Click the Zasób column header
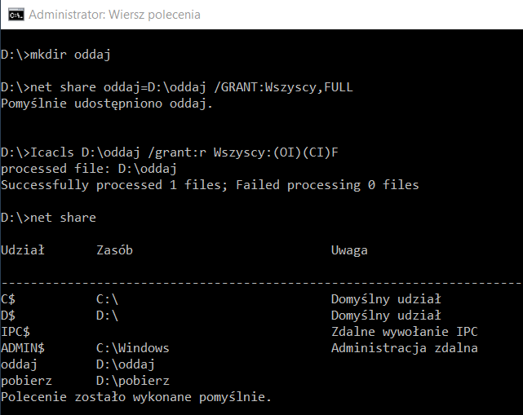This screenshot has width=523, height=415. coord(114,250)
